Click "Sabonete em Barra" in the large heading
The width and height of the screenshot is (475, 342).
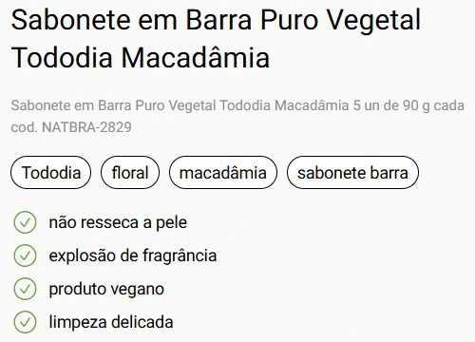(x=132, y=20)
